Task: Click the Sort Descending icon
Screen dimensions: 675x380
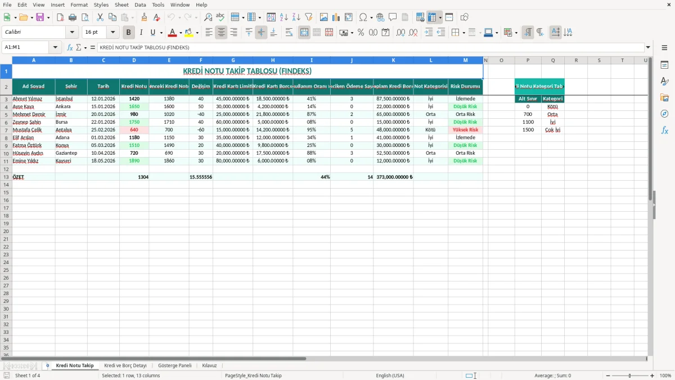Action: coord(296,17)
